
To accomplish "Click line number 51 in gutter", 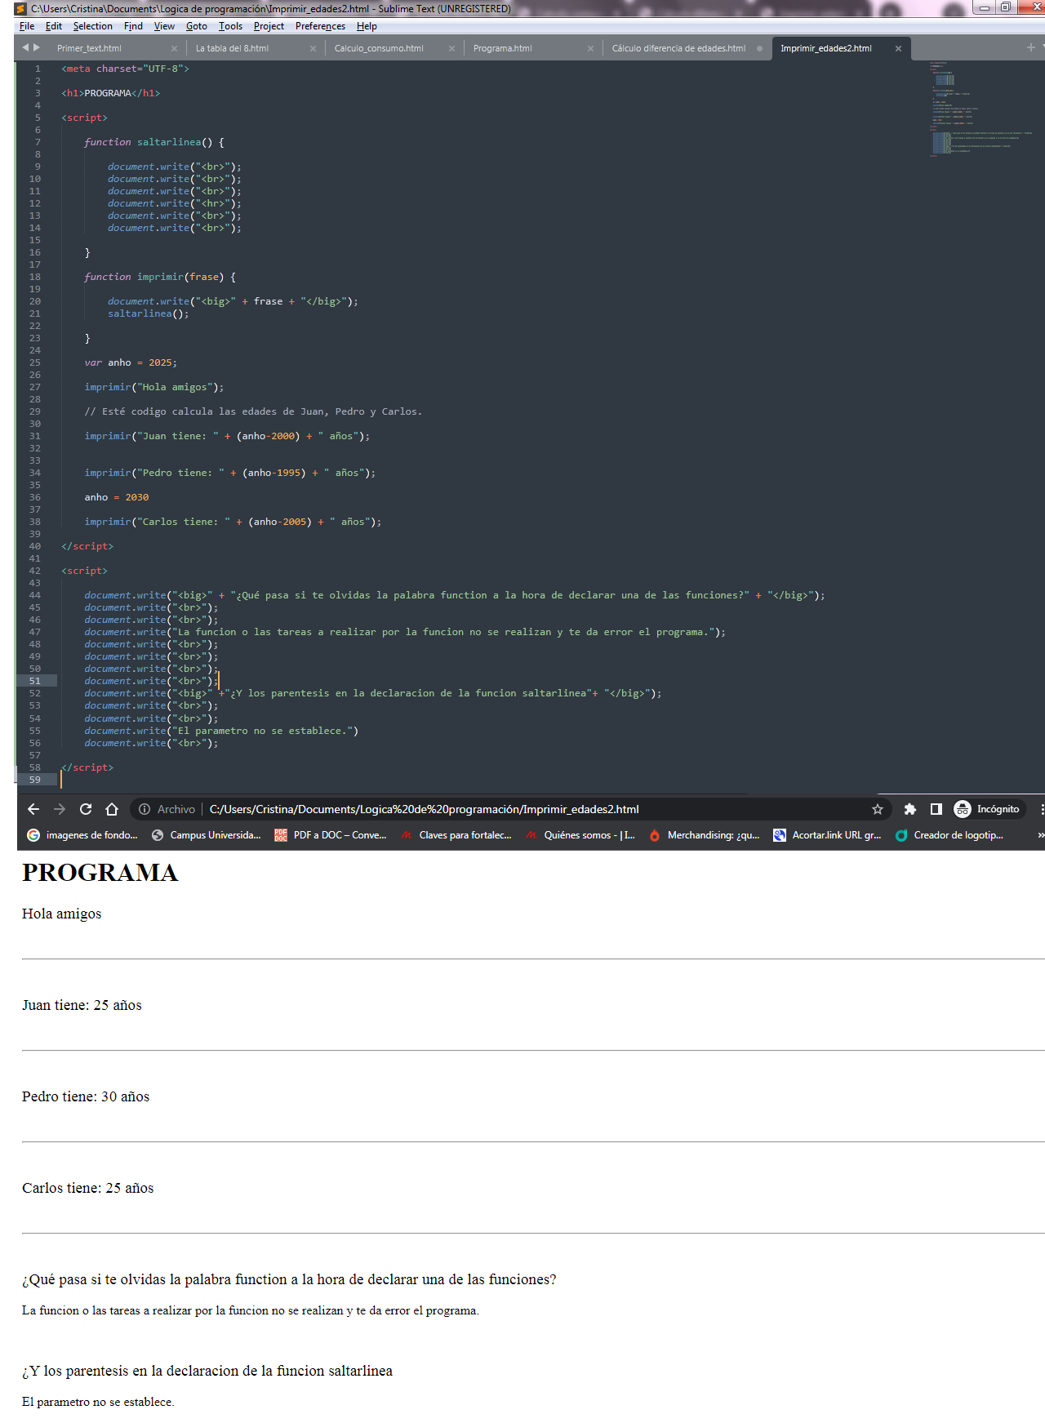I will [35, 681].
